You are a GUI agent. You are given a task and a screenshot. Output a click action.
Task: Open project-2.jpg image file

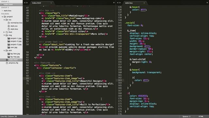coord(16,41)
